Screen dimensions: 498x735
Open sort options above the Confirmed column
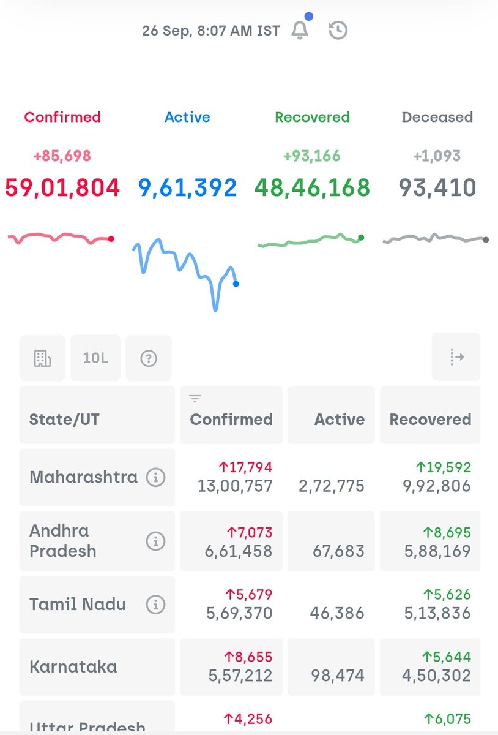click(195, 398)
